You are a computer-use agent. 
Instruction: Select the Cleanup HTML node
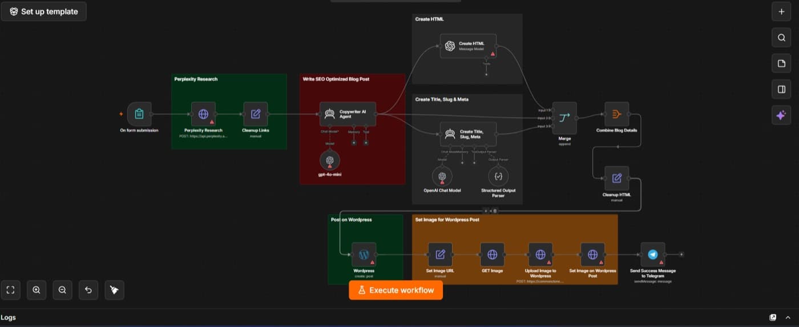[616, 178]
